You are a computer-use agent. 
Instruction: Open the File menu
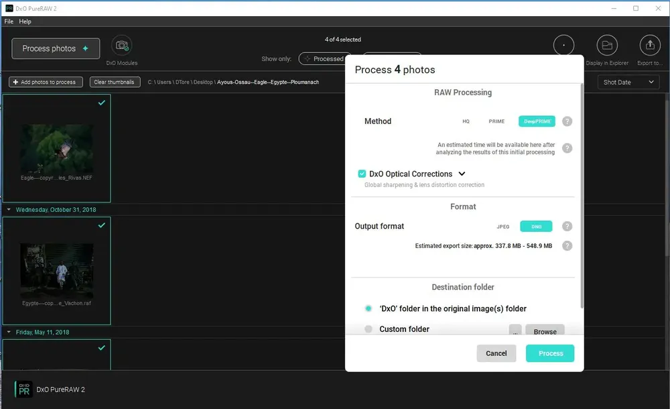[9, 21]
